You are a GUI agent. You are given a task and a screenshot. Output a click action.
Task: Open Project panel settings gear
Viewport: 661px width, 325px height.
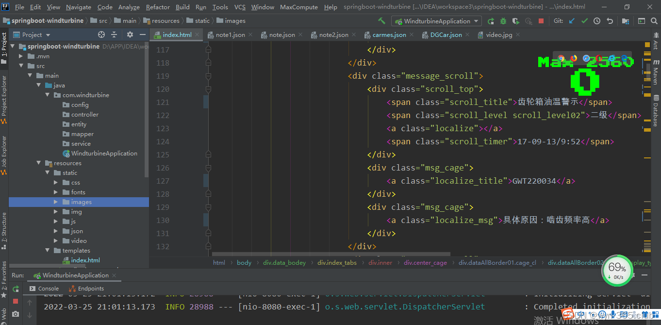point(130,34)
